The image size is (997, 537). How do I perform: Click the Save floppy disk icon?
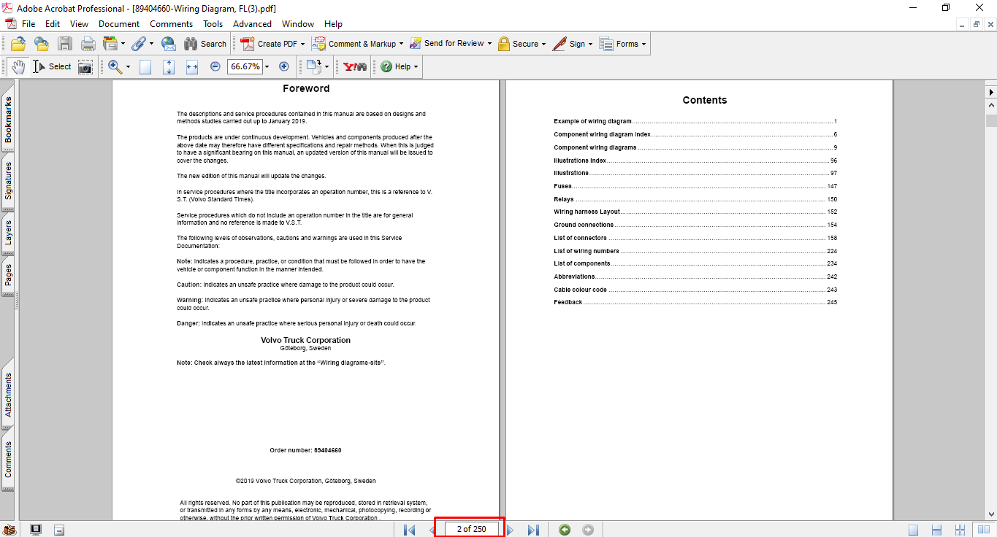point(65,44)
